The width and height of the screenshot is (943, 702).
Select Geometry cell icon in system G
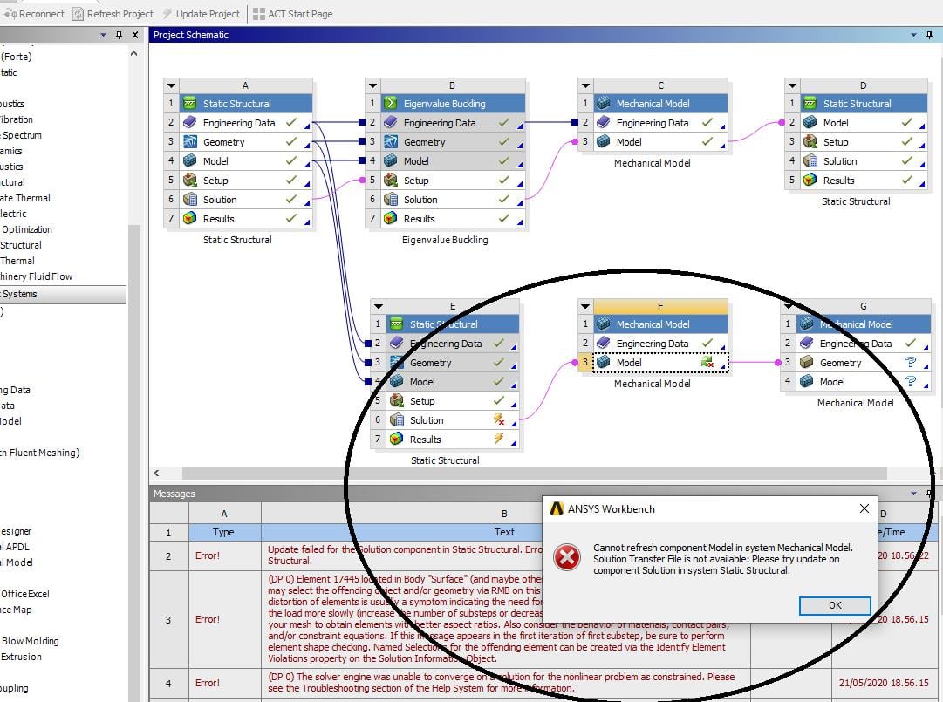[807, 363]
